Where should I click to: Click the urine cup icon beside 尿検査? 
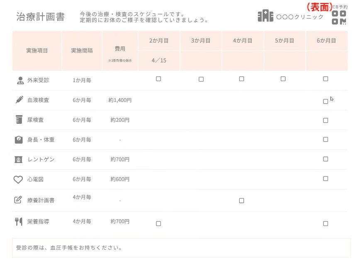pyautogui.click(x=19, y=119)
